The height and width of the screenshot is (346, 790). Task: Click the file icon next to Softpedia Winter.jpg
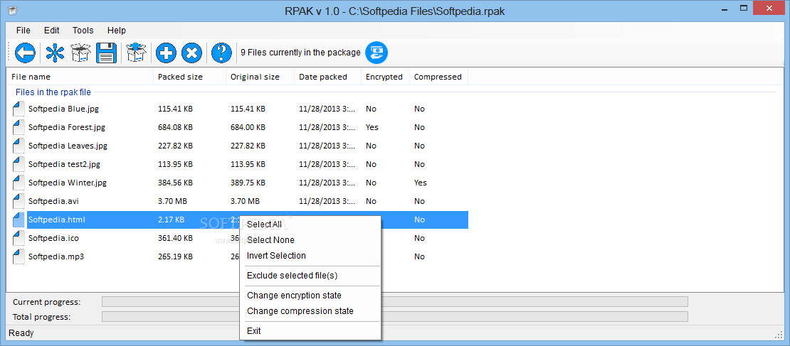coord(19,183)
